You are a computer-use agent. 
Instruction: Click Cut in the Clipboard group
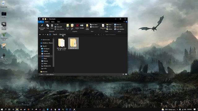point(57,25)
